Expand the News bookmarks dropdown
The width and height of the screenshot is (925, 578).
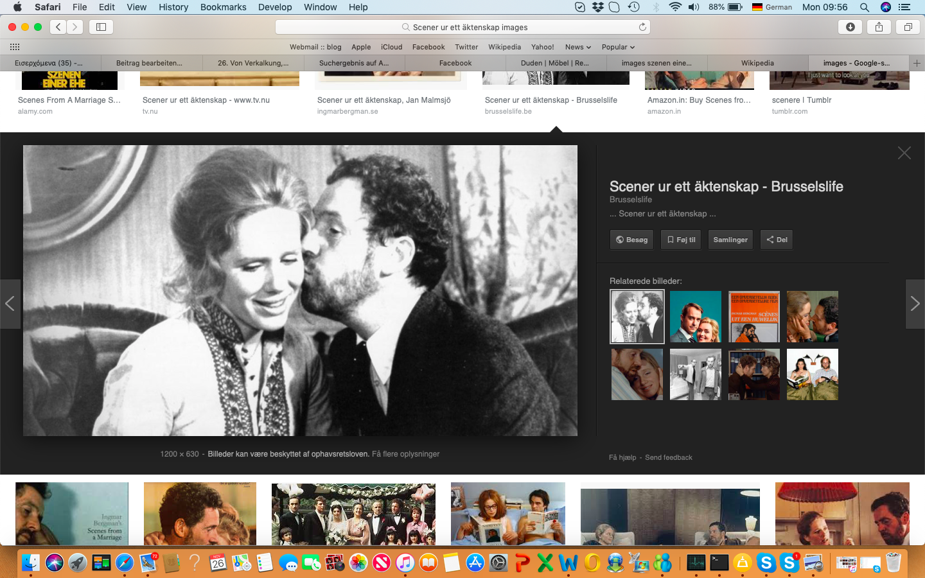click(x=578, y=47)
